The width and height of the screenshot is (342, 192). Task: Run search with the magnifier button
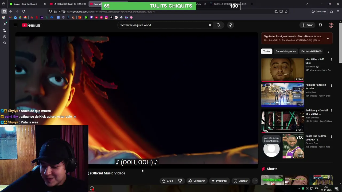tap(219, 25)
